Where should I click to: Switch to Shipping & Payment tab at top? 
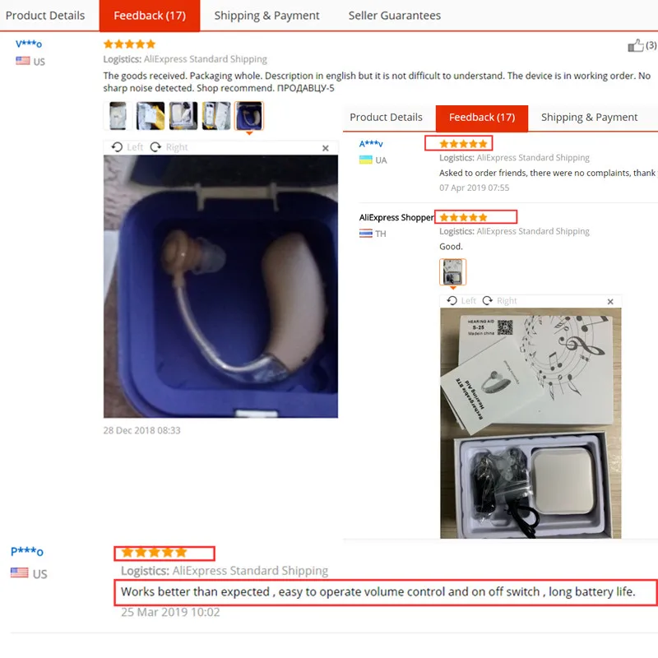(266, 16)
